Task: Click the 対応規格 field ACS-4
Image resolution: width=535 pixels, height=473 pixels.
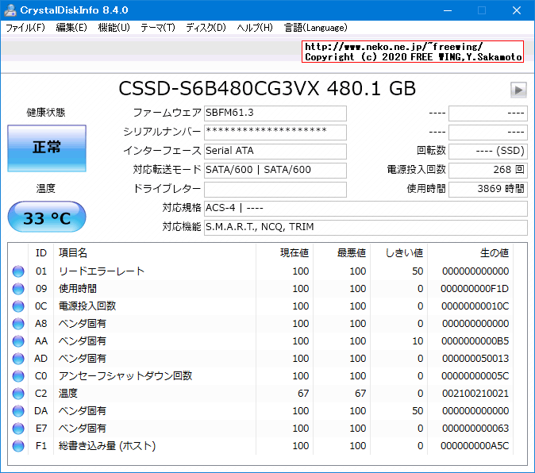Action: pos(366,209)
